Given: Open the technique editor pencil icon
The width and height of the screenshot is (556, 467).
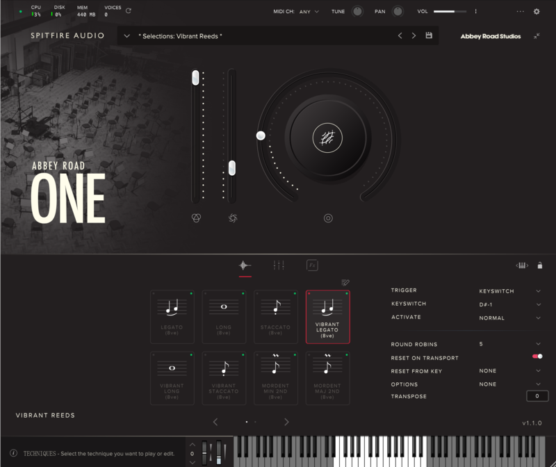Looking at the screenshot, I should point(345,282).
